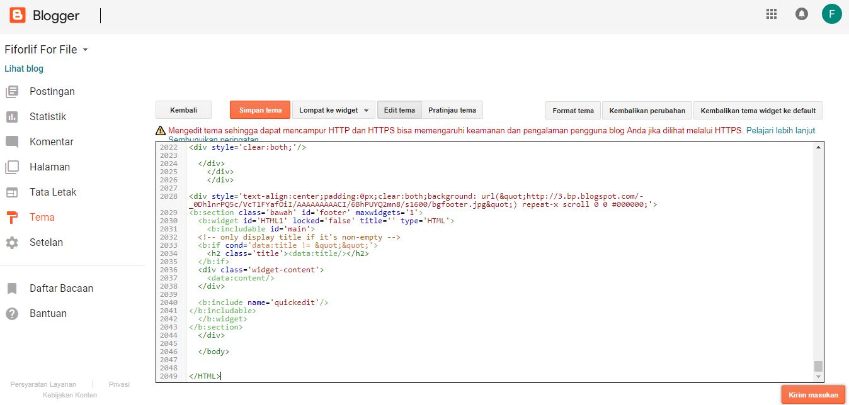The height and width of the screenshot is (405, 849).
Task: Open the account avatar F
Action: (831, 14)
